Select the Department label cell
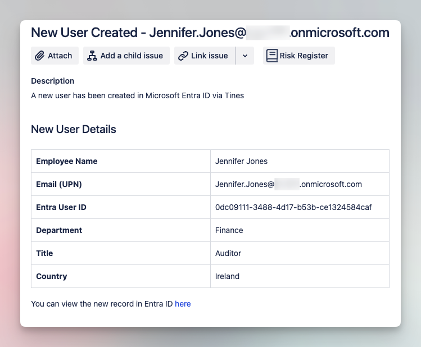Image resolution: width=421 pixels, height=347 pixels. click(x=121, y=230)
